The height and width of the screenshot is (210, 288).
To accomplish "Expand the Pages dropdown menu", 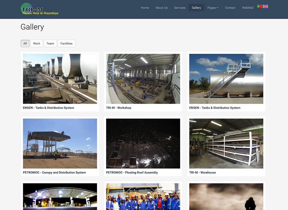I will 213,8.
